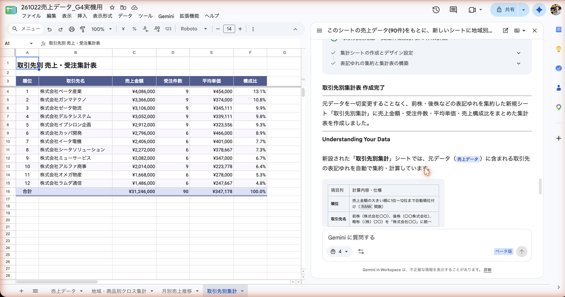
Task: Increase decimal places
Action: pyautogui.click(x=157, y=29)
